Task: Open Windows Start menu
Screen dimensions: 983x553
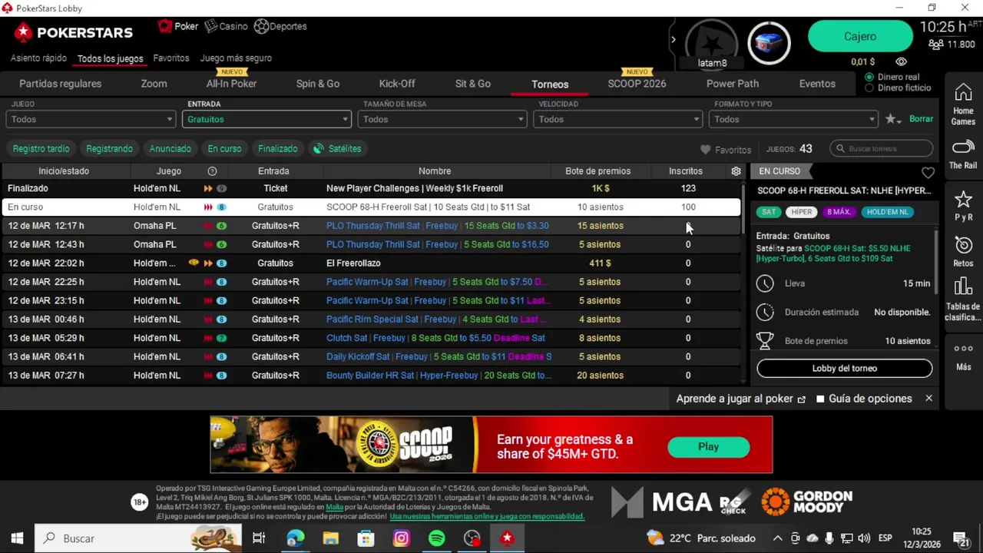Action: [x=17, y=538]
